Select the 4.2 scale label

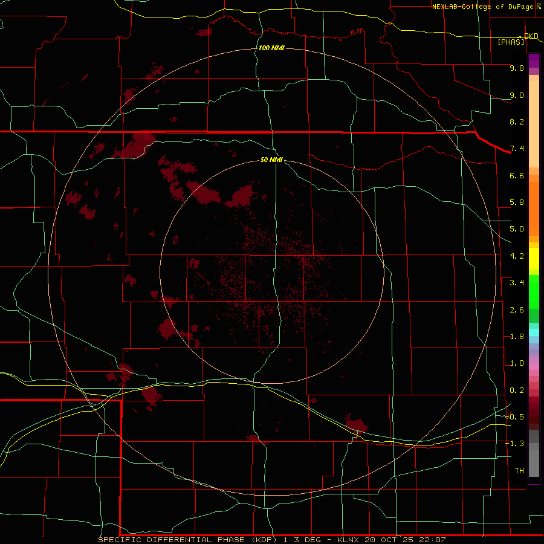[517, 256]
